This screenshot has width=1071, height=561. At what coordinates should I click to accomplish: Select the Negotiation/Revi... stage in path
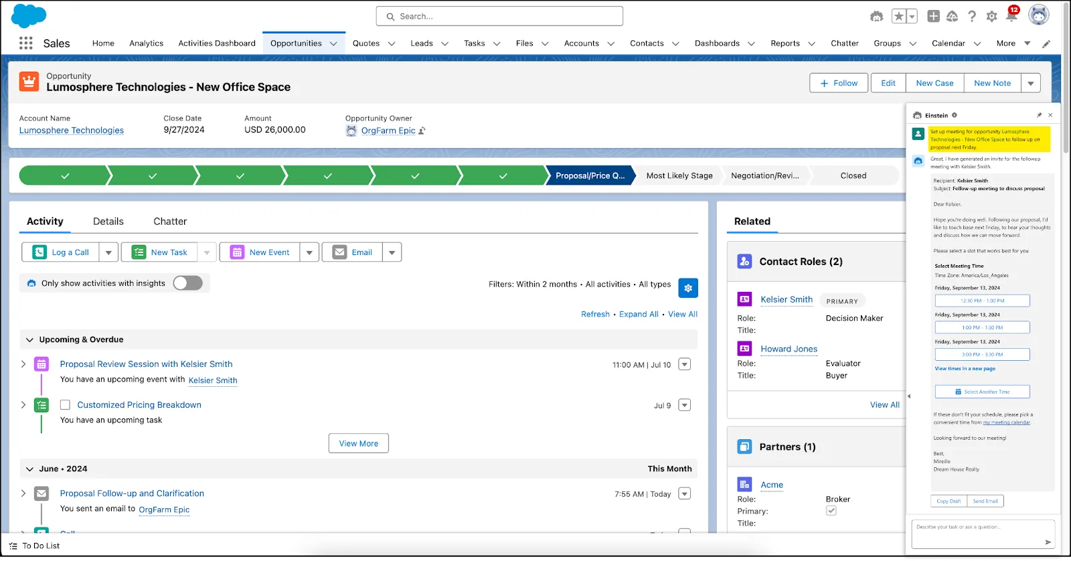[x=765, y=175]
